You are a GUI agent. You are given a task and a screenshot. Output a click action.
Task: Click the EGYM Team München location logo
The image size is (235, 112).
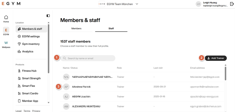[102, 4]
